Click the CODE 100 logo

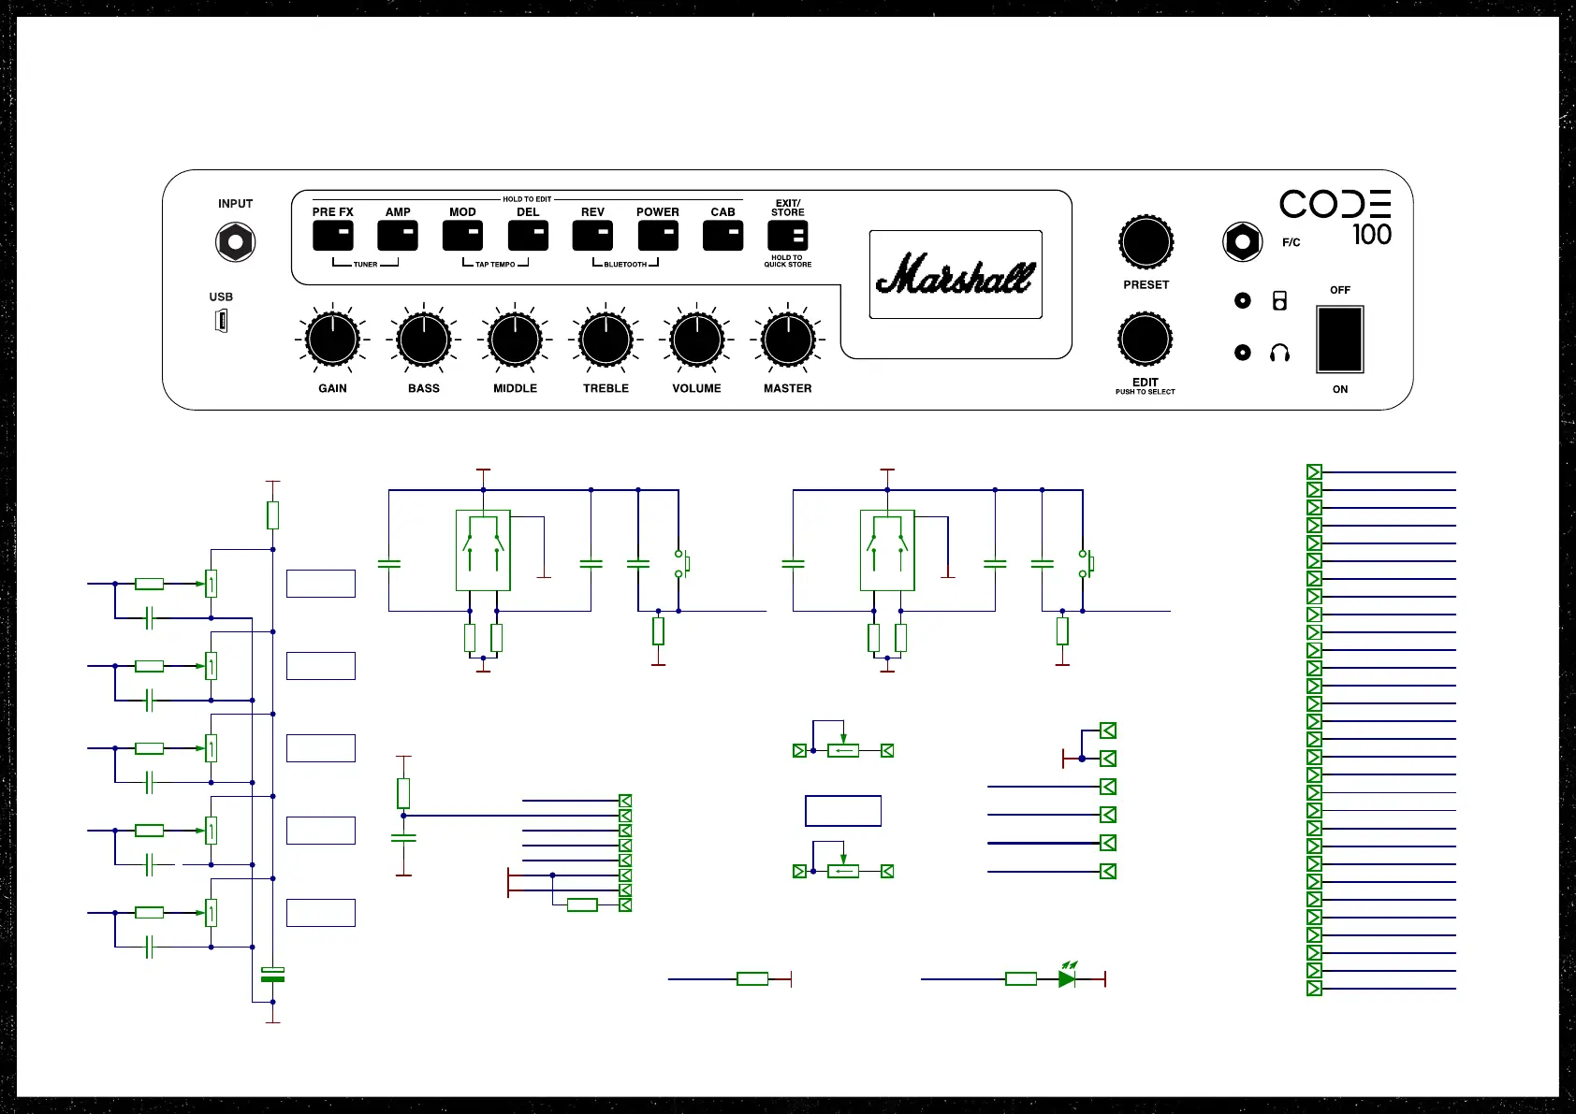1336,218
